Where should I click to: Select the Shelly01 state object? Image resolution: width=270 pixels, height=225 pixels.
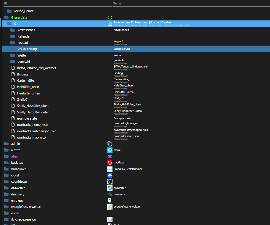pos(22,99)
